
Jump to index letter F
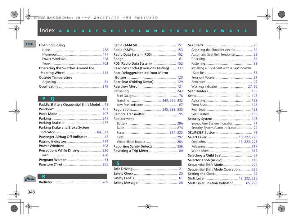tap(97, 31)
